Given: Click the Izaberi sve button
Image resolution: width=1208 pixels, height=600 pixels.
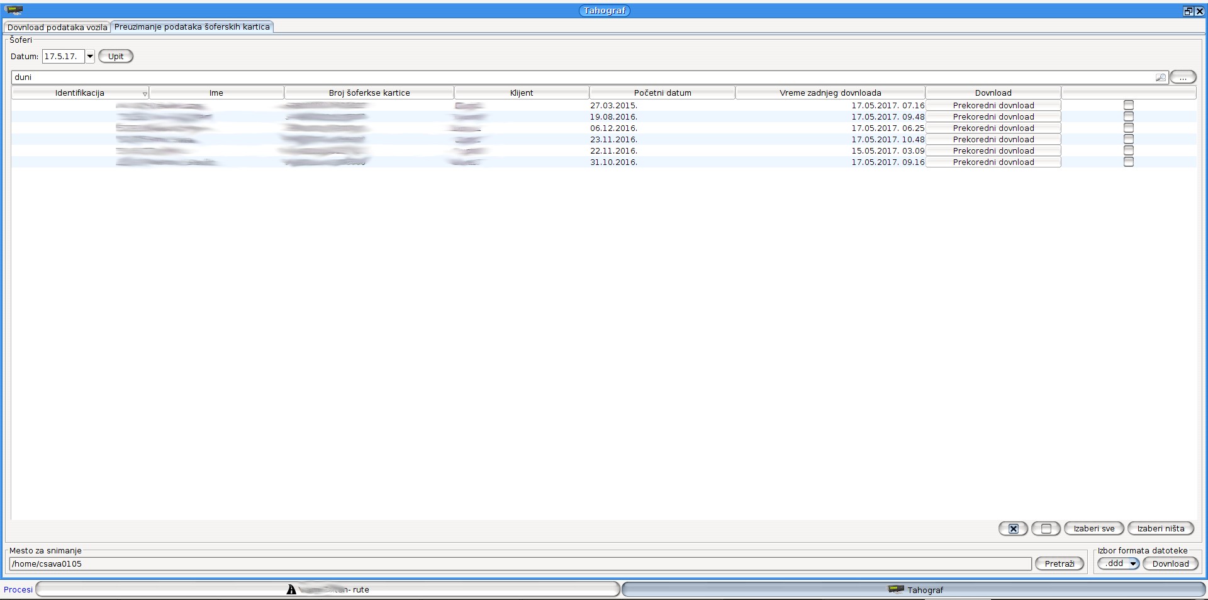Looking at the screenshot, I should pyautogui.click(x=1093, y=529).
